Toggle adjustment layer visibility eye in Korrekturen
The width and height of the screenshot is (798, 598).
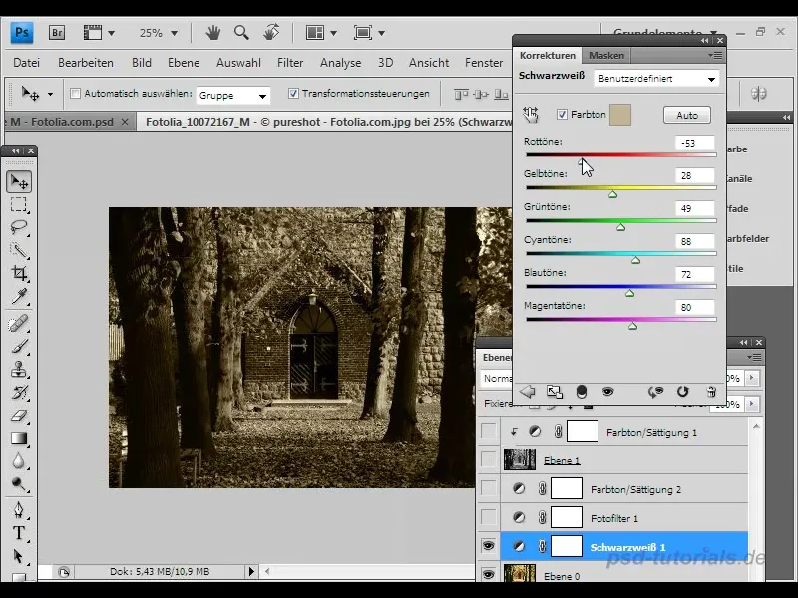click(607, 391)
